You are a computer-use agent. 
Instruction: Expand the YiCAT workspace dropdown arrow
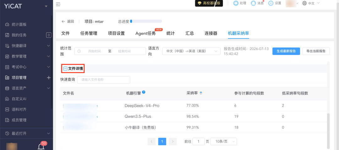[46, 6]
